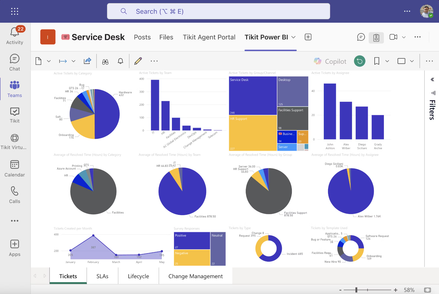The height and width of the screenshot is (294, 439).
Task: Open the Power BI File menu icon
Action: pyautogui.click(x=38, y=61)
